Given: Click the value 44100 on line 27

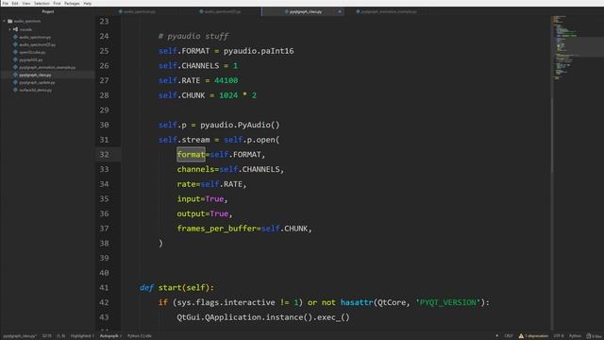Looking at the screenshot, I should coord(226,80).
